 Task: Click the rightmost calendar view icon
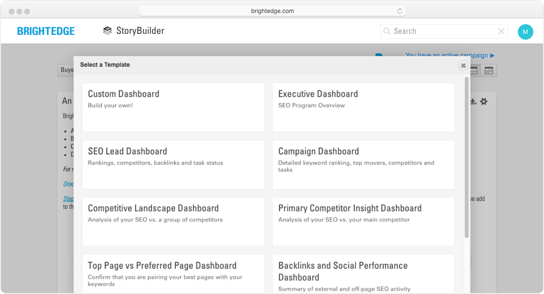pos(489,71)
